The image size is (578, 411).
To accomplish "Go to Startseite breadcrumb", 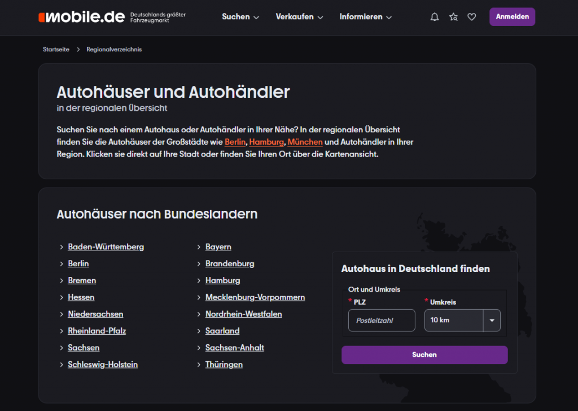I will (56, 50).
